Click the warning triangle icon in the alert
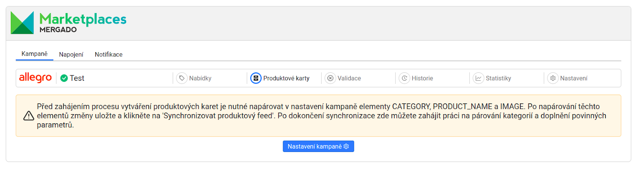Viewport: 637px width, 175px height. 29,116
